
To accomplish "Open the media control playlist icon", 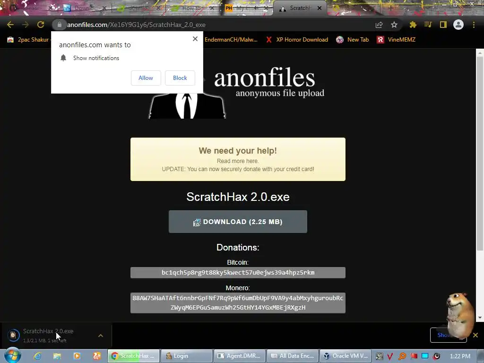I will click(x=428, y=25).
